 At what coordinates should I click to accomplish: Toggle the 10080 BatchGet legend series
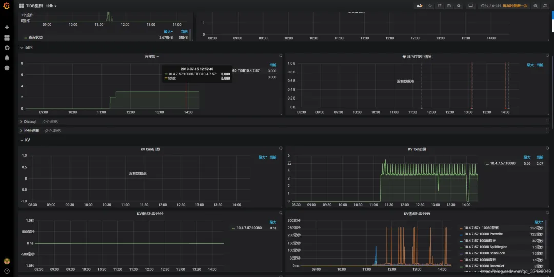coord(484,266)
